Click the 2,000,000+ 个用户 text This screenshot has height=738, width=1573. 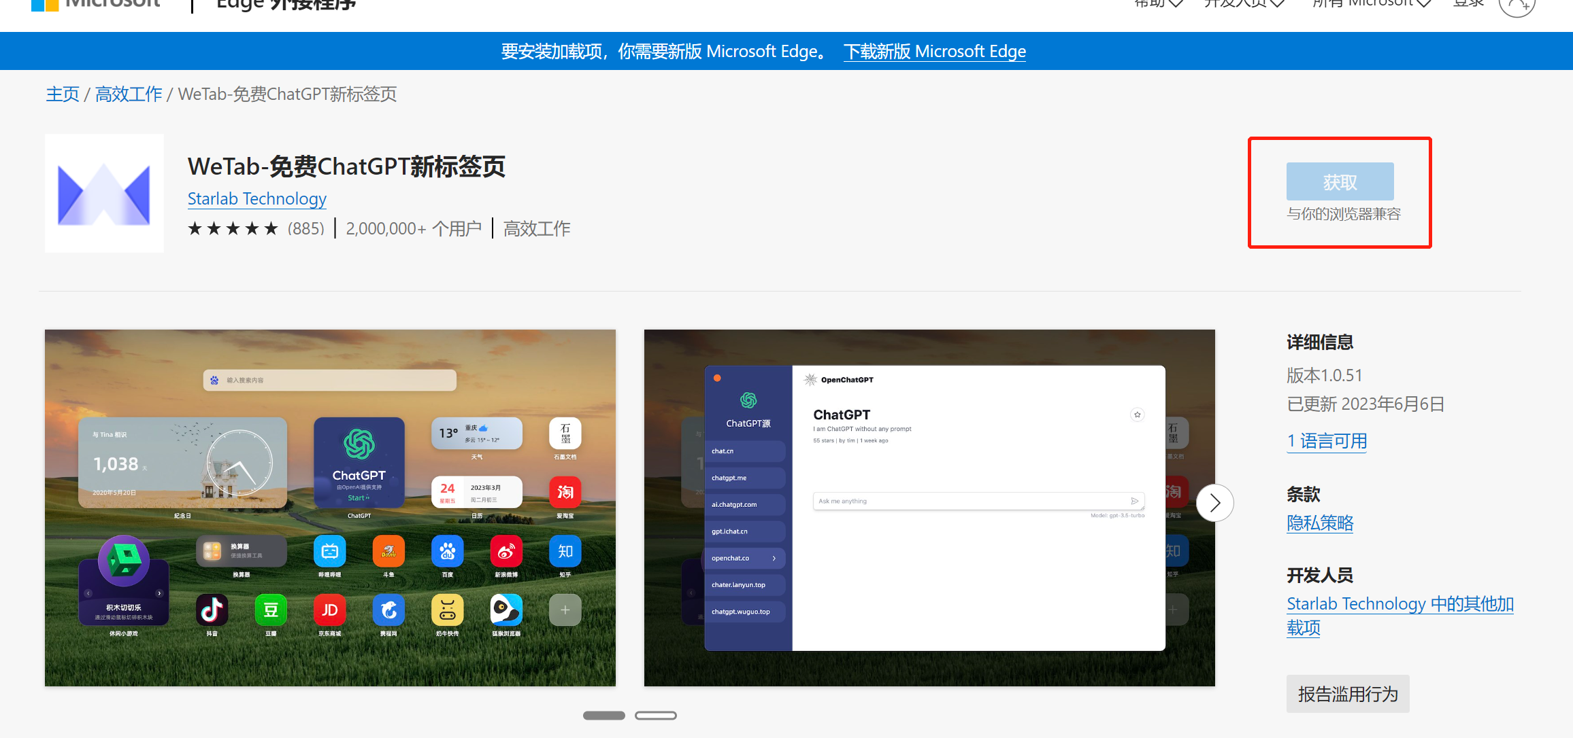point(414,228)
